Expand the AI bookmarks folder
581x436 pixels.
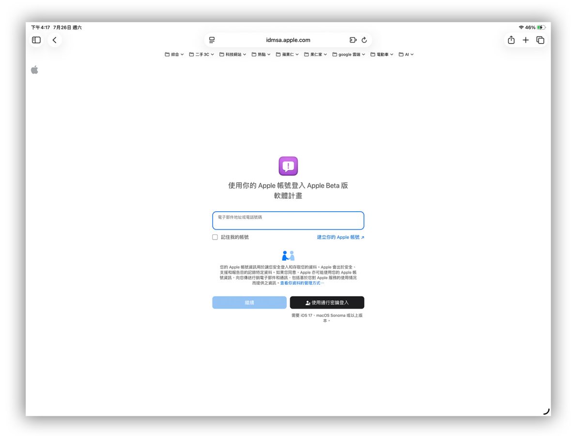[x=406, y=55]
